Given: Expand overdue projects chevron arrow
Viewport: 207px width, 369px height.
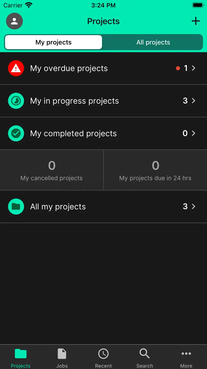Looking at the screenshot, I should tap(194, 68).
